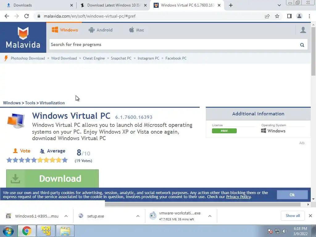This screenshot has width=316, height=237.
Task: Click the network tray icon
Action: 277,231
